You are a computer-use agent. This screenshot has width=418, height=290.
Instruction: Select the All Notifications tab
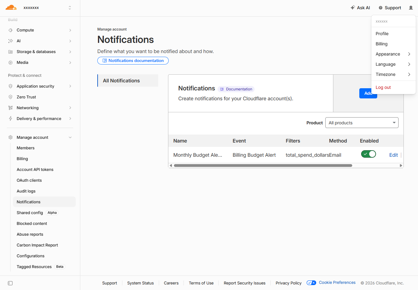click(x=128, y=81)
